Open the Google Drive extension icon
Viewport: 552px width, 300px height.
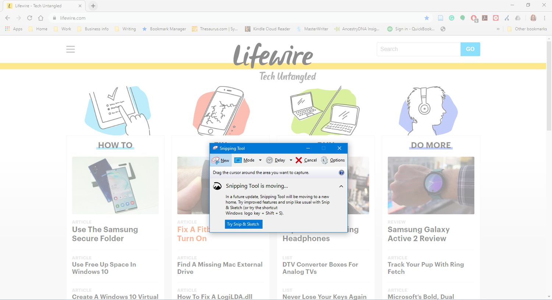pyautogui.click(x=518, y=18)
